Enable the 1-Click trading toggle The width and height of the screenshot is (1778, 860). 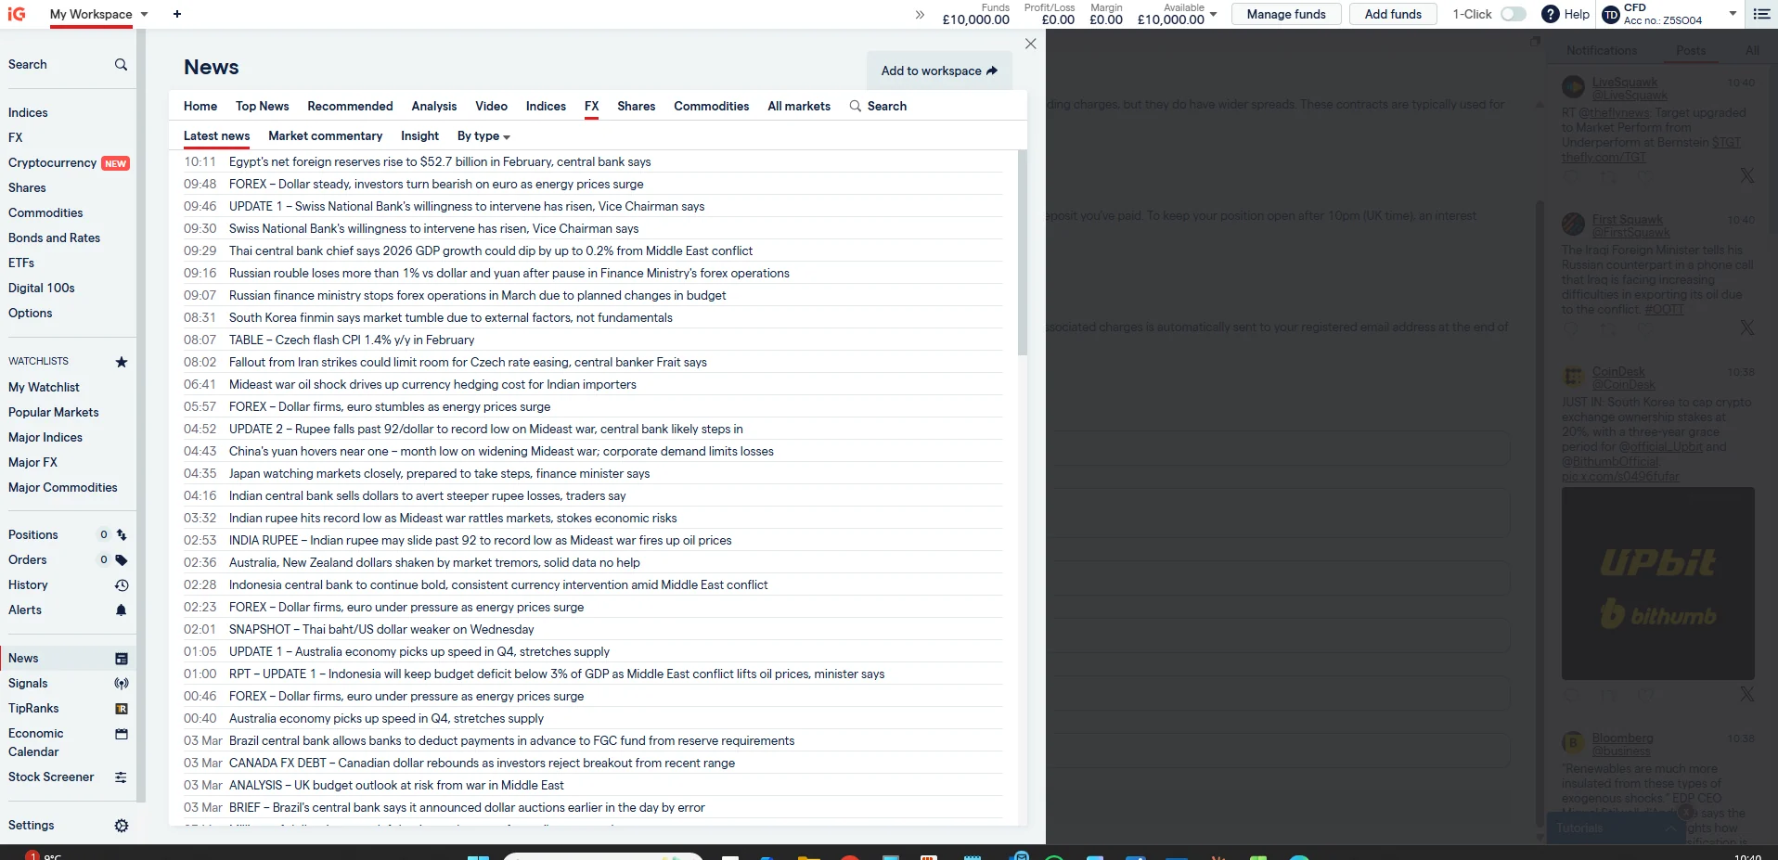tap(1513, 14)
